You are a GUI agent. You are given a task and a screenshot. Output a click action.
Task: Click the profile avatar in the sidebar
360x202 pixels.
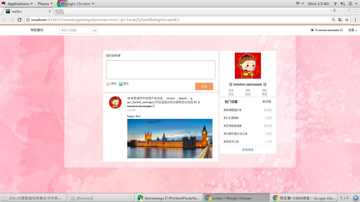[x=248, y=65]
